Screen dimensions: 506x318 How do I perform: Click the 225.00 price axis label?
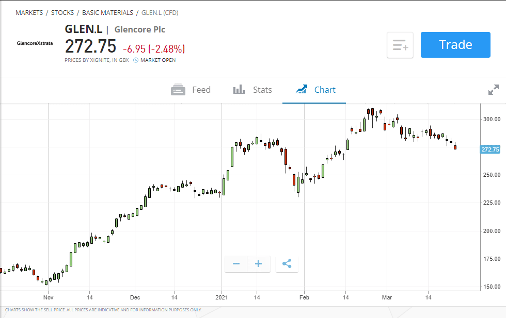[492, 203]
